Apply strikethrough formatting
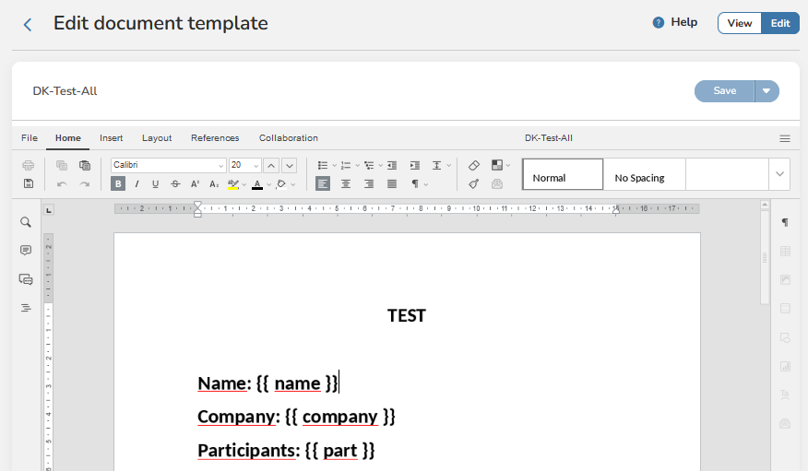Viewport: 808px width, 471px height. tap(175, 183)
